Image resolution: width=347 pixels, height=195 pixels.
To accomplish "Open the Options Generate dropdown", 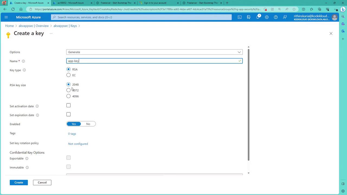I will point(155,52).
